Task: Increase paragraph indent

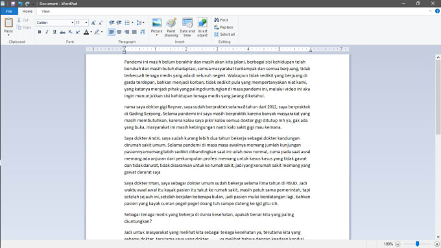Action: pyautogui.click(x=119, y=23)
